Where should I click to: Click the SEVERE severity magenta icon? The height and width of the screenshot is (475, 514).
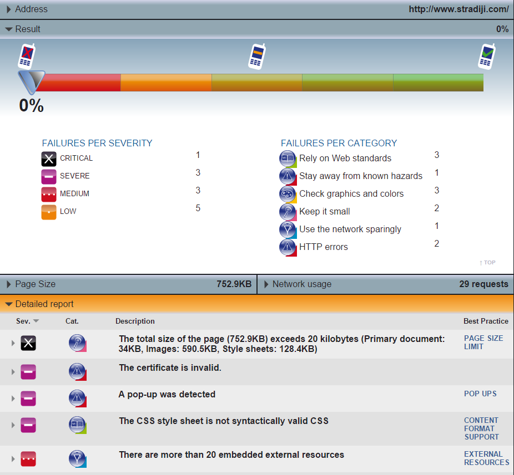click(49, 177)
